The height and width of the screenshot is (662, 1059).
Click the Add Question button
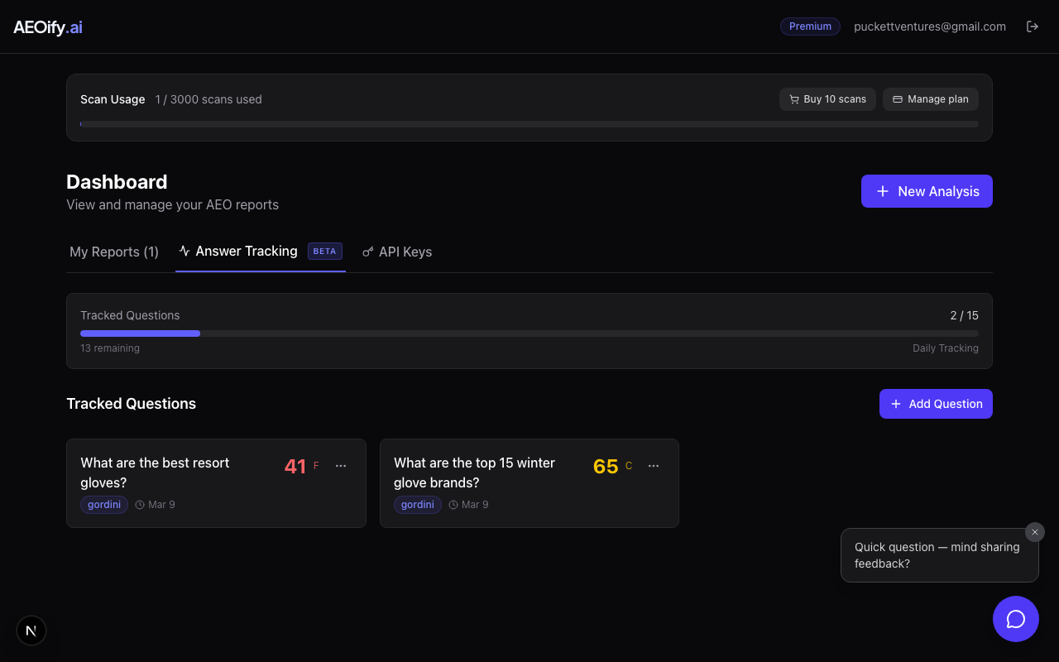(936, 404)
